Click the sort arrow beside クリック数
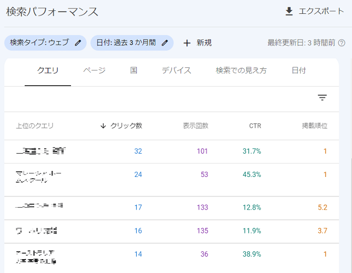Image resolution: width=352 pixels, height=273 pixels. [103, 126]
